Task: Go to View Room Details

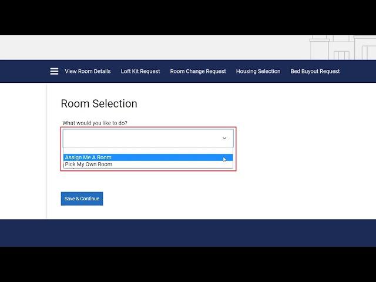Action: 88,71
